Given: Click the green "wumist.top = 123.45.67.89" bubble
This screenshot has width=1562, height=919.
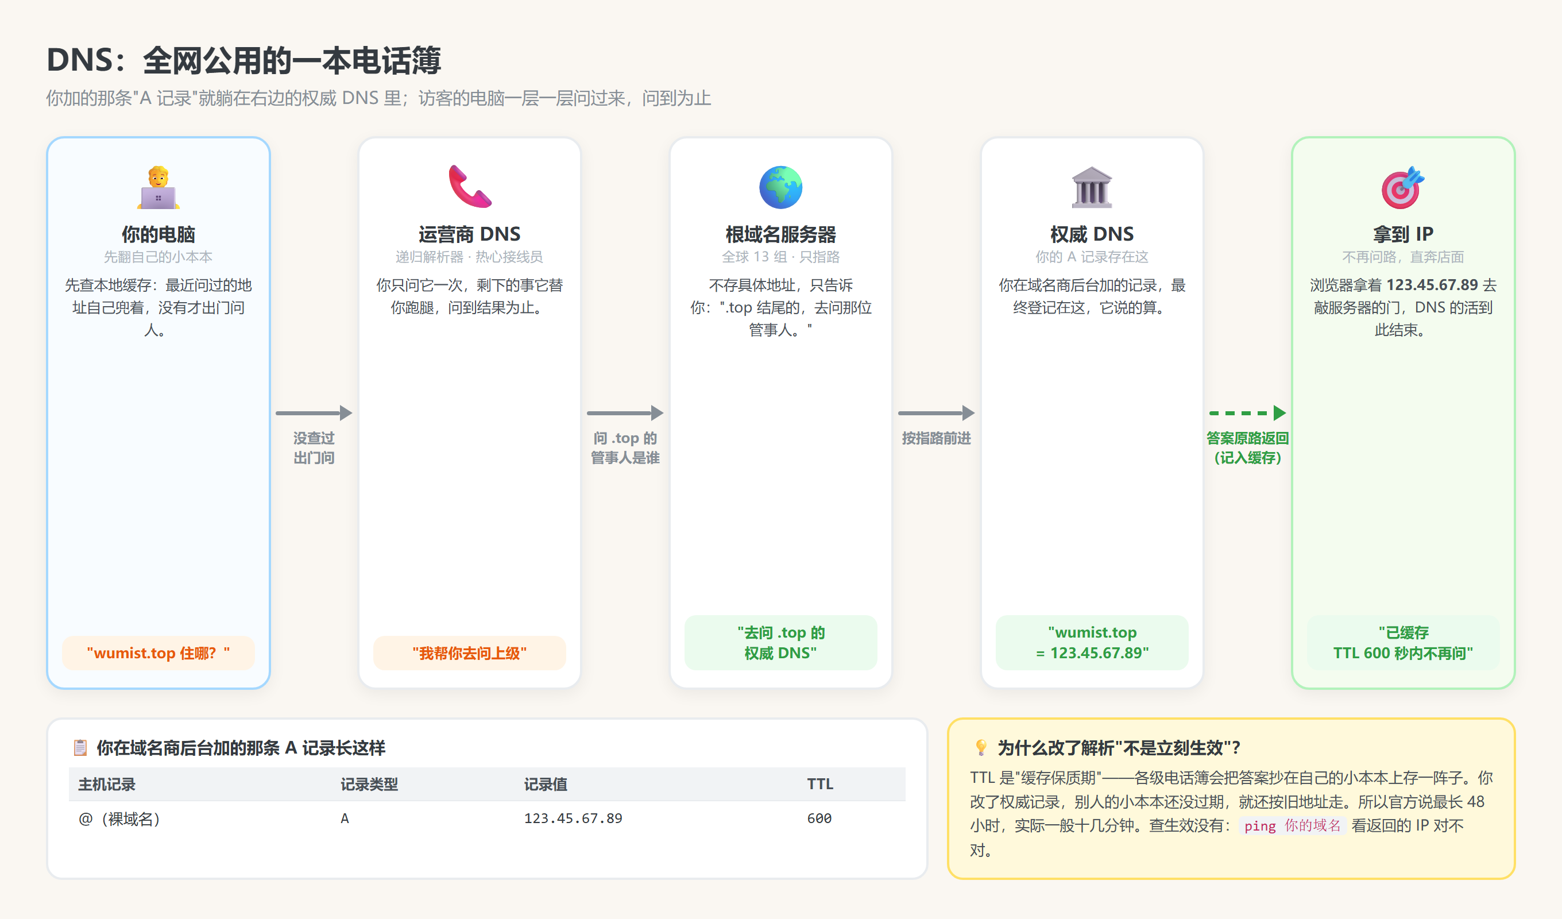Looking at the screenshot, I should (x=1092, y=642).
